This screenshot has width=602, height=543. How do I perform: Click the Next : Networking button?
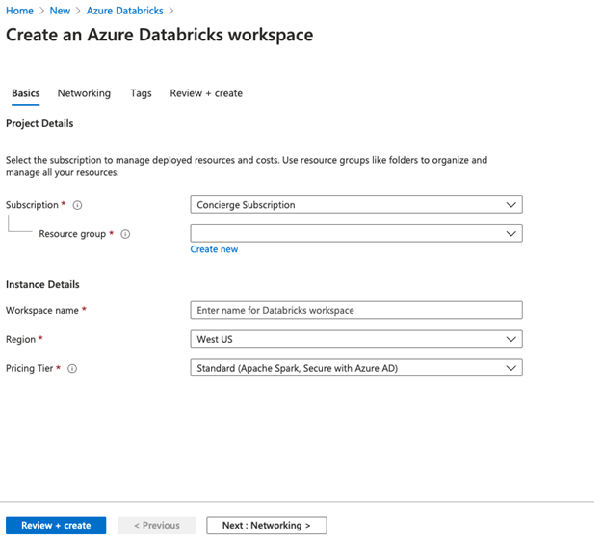pos(266,526)
